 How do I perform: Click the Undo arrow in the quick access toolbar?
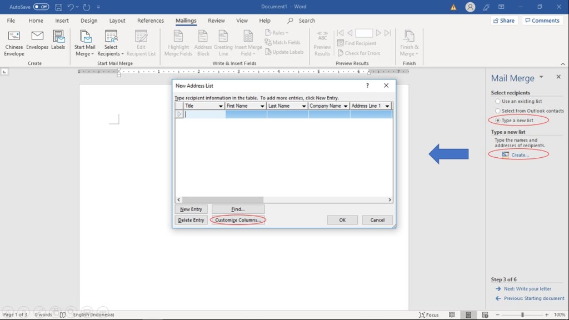71,7
